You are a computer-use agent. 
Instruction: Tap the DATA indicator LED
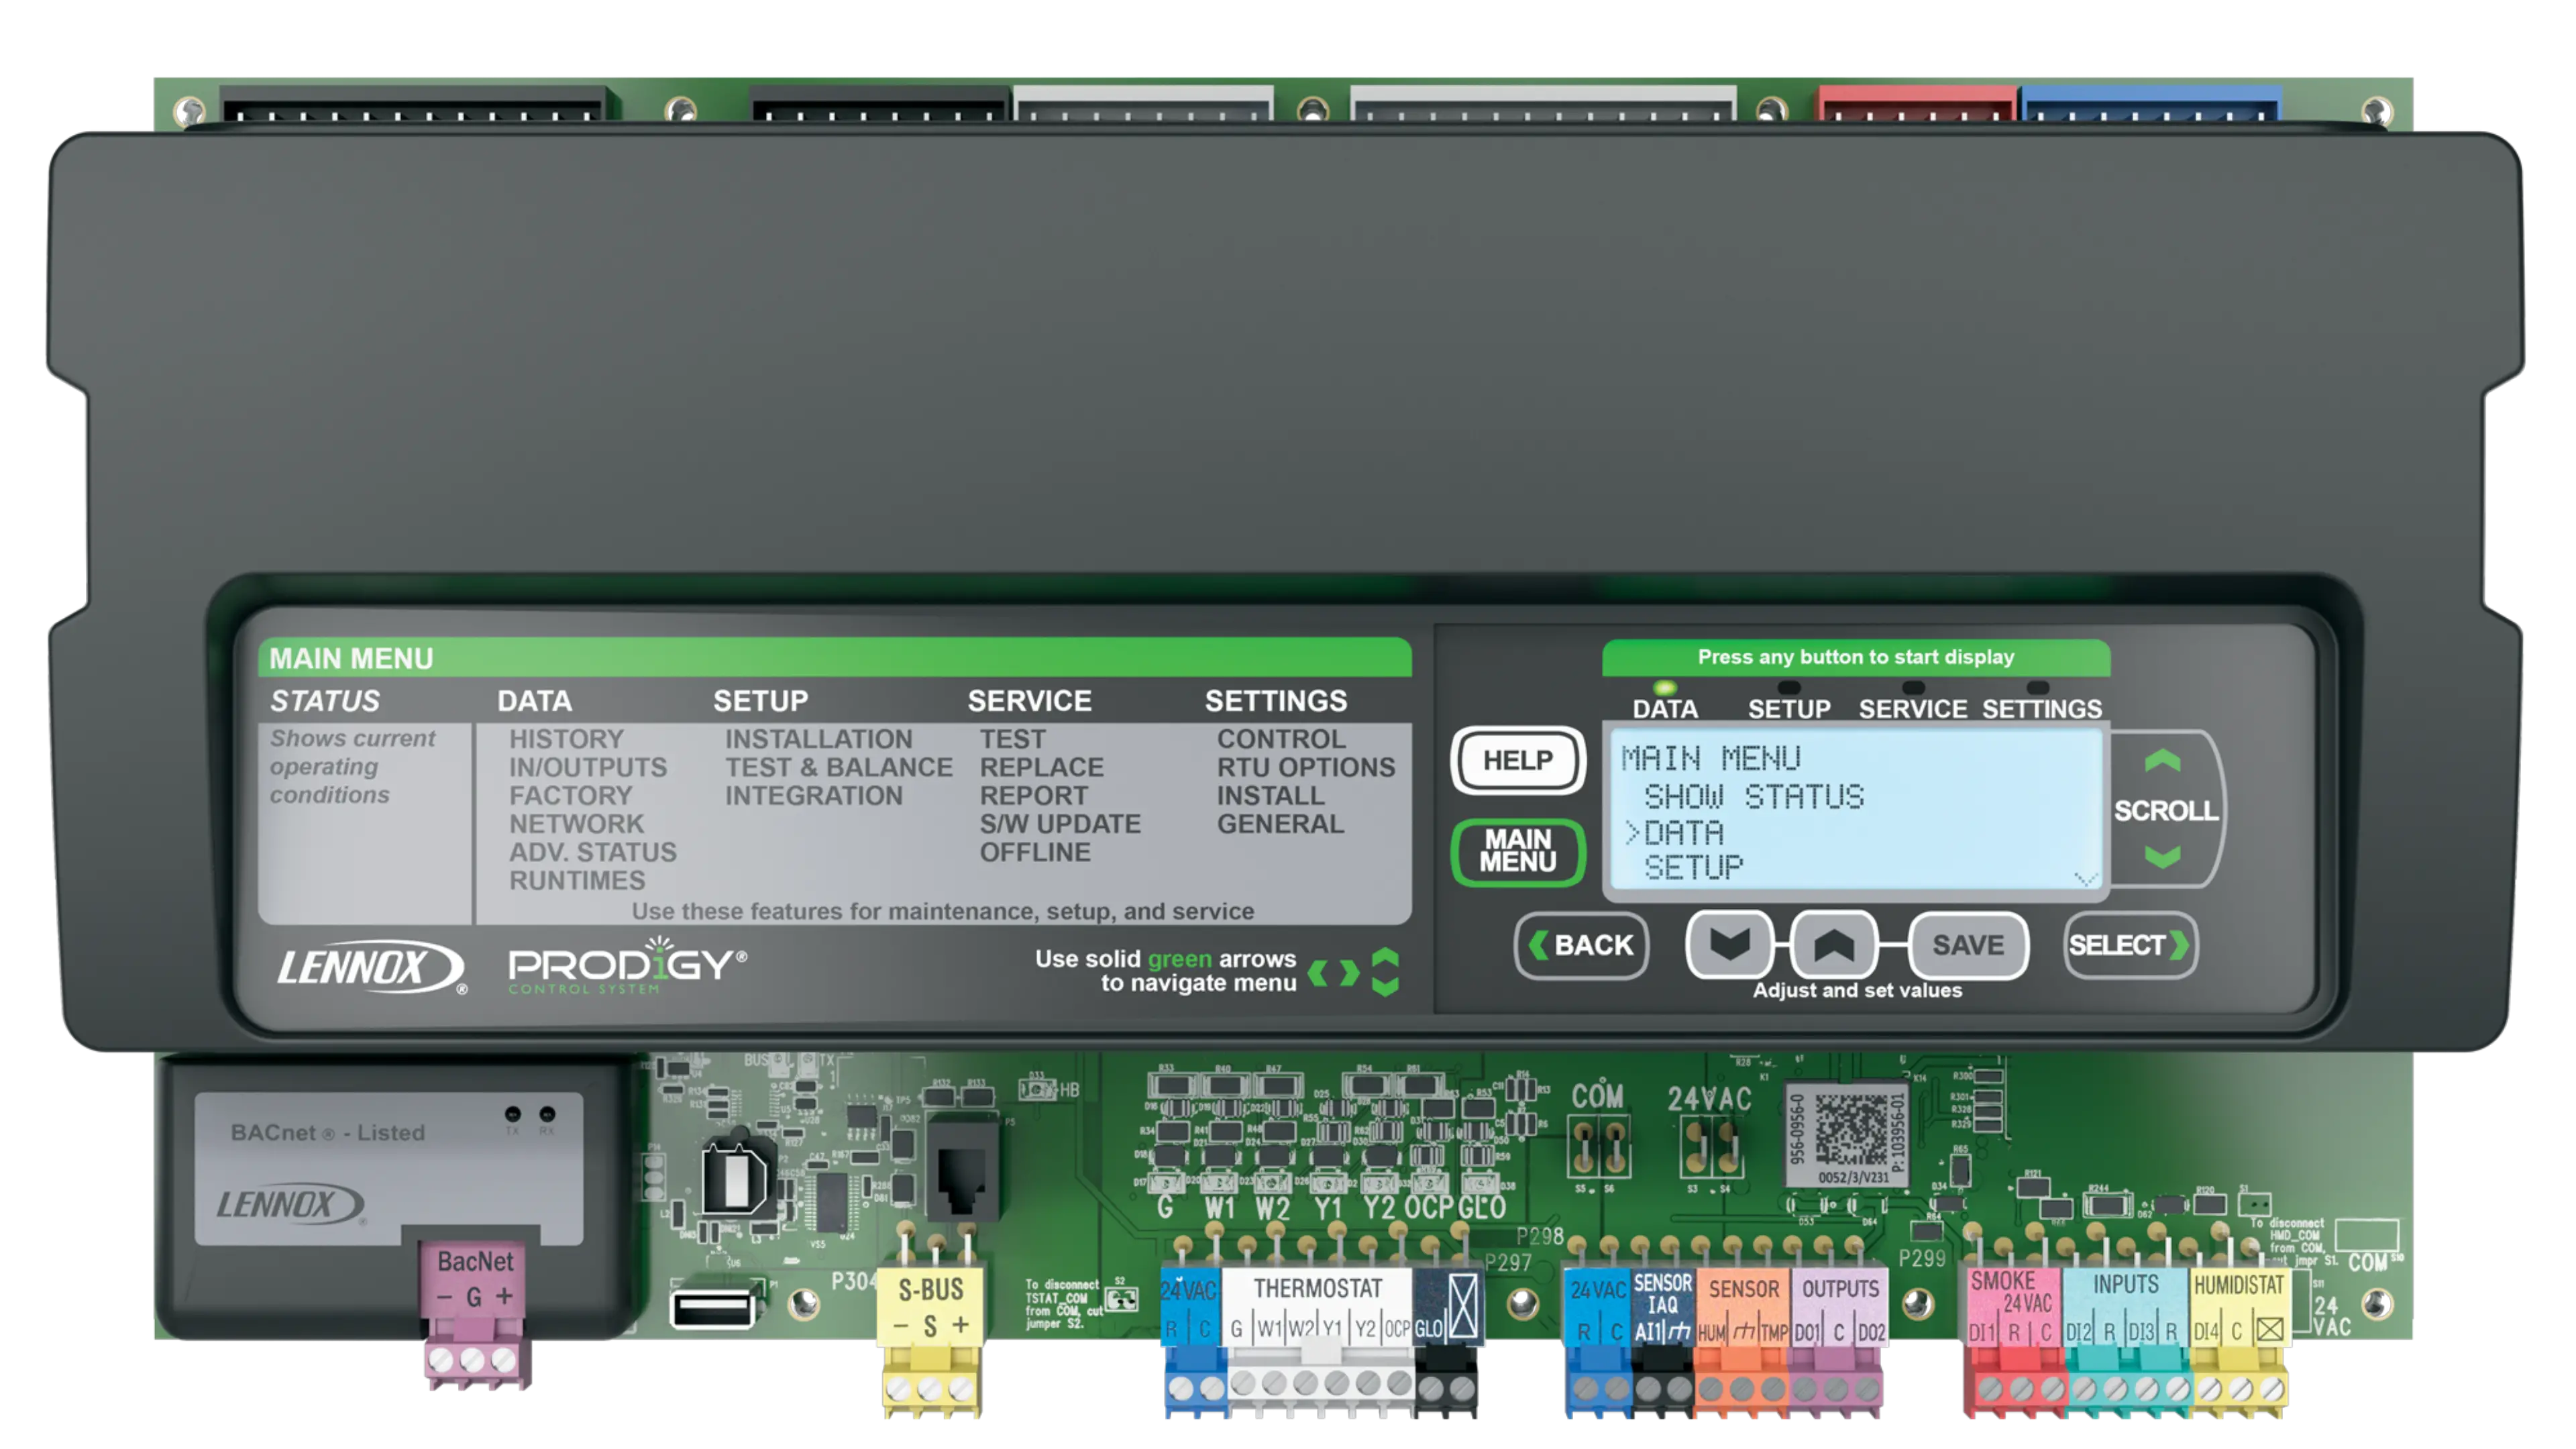tap(1665, 688)
